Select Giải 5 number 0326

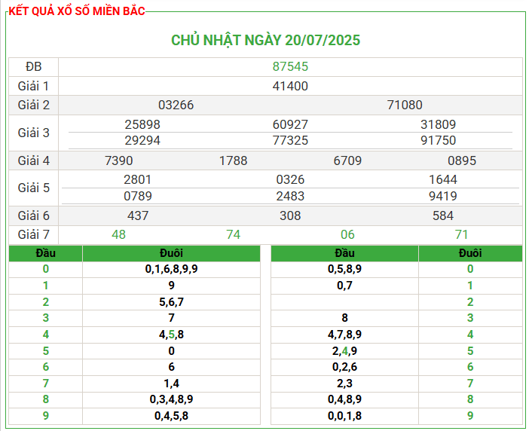[290, 180]
